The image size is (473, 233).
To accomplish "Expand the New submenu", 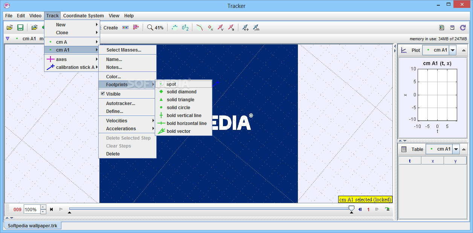I will pyautogui.click(x=72, y=25).
